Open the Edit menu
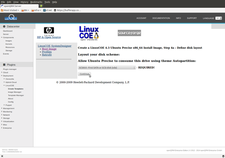The width and height of the screenshot is (225, 158). click(9, 2)
